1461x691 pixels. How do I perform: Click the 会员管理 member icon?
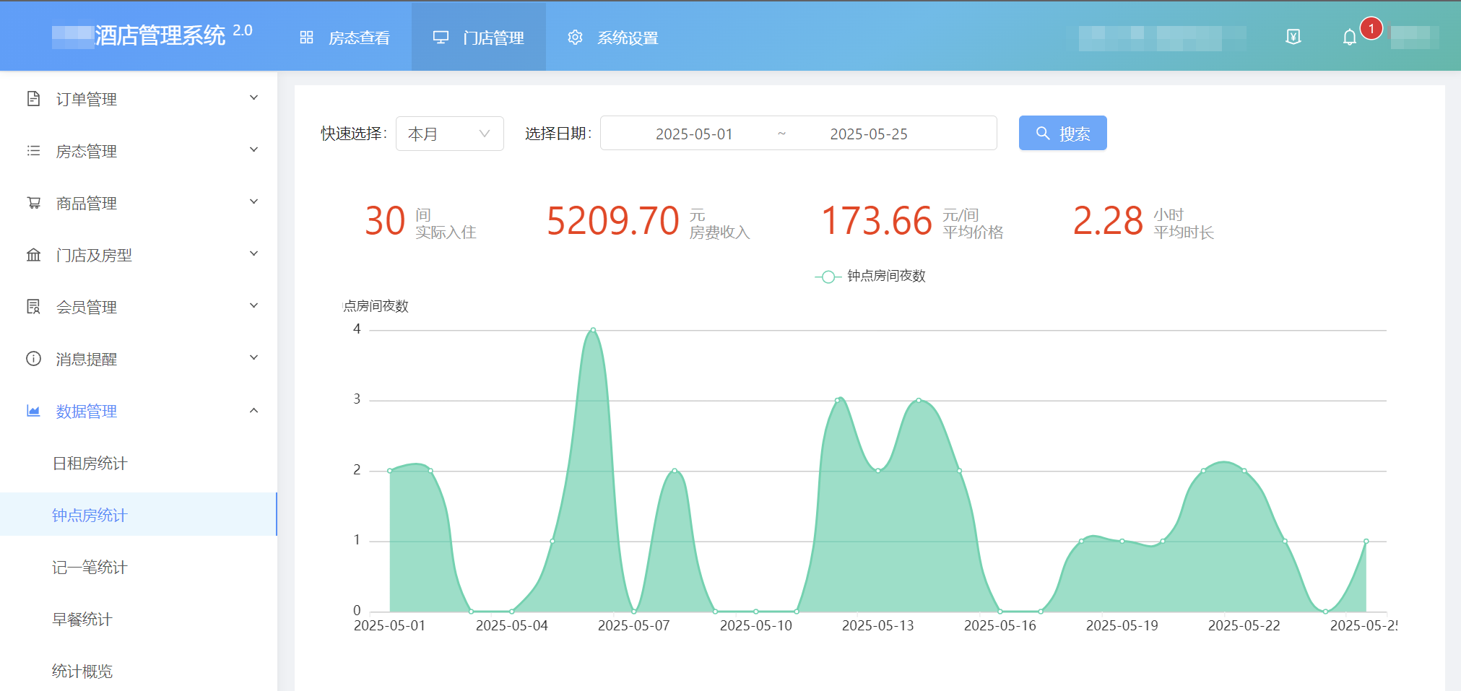pyautogui.click(x=33, y=307)
